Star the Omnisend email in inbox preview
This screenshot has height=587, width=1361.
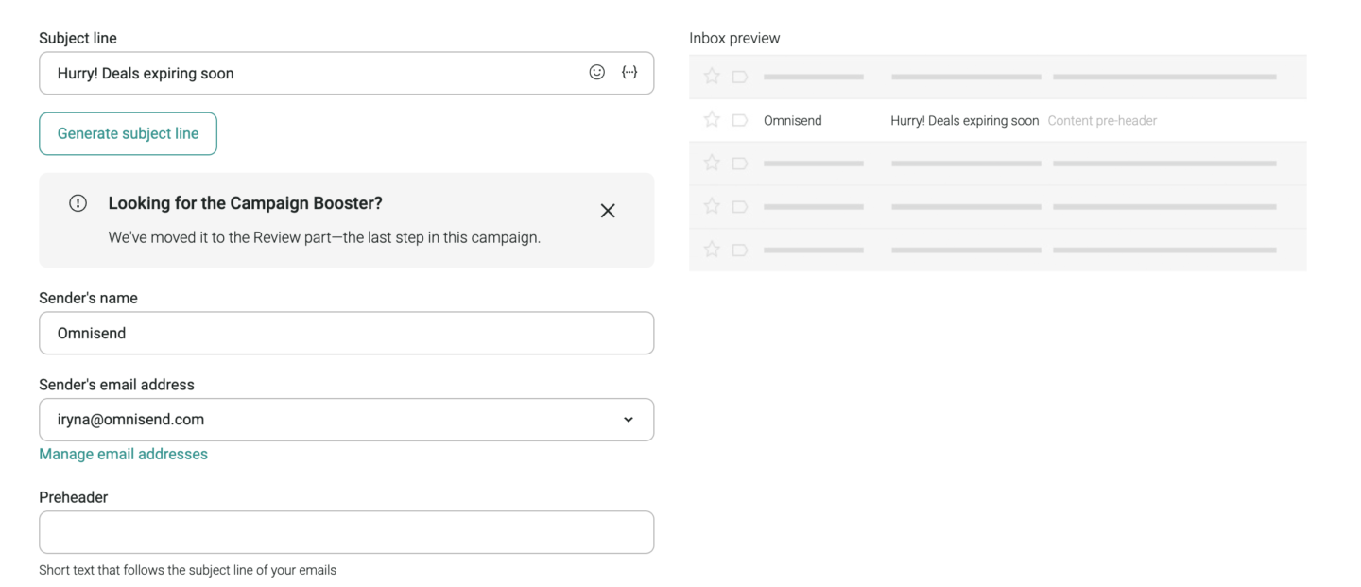711,120
